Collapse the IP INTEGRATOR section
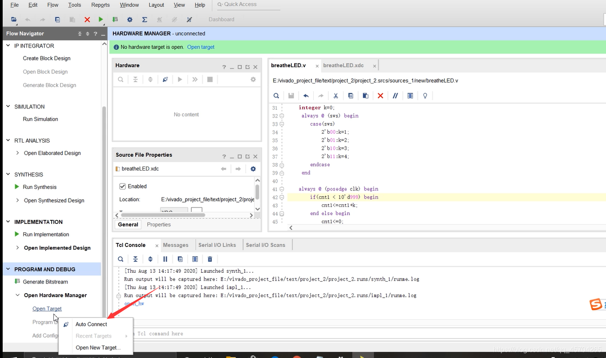This screenshot has width=606, height=358. click(8, 46)
